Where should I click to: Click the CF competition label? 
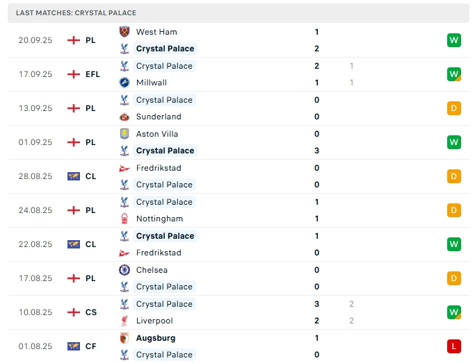[91, 346]
